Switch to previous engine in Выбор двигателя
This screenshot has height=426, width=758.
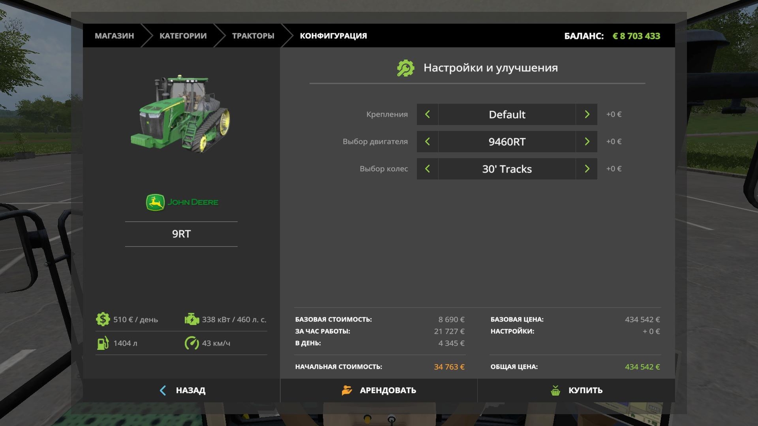[427, 142]
